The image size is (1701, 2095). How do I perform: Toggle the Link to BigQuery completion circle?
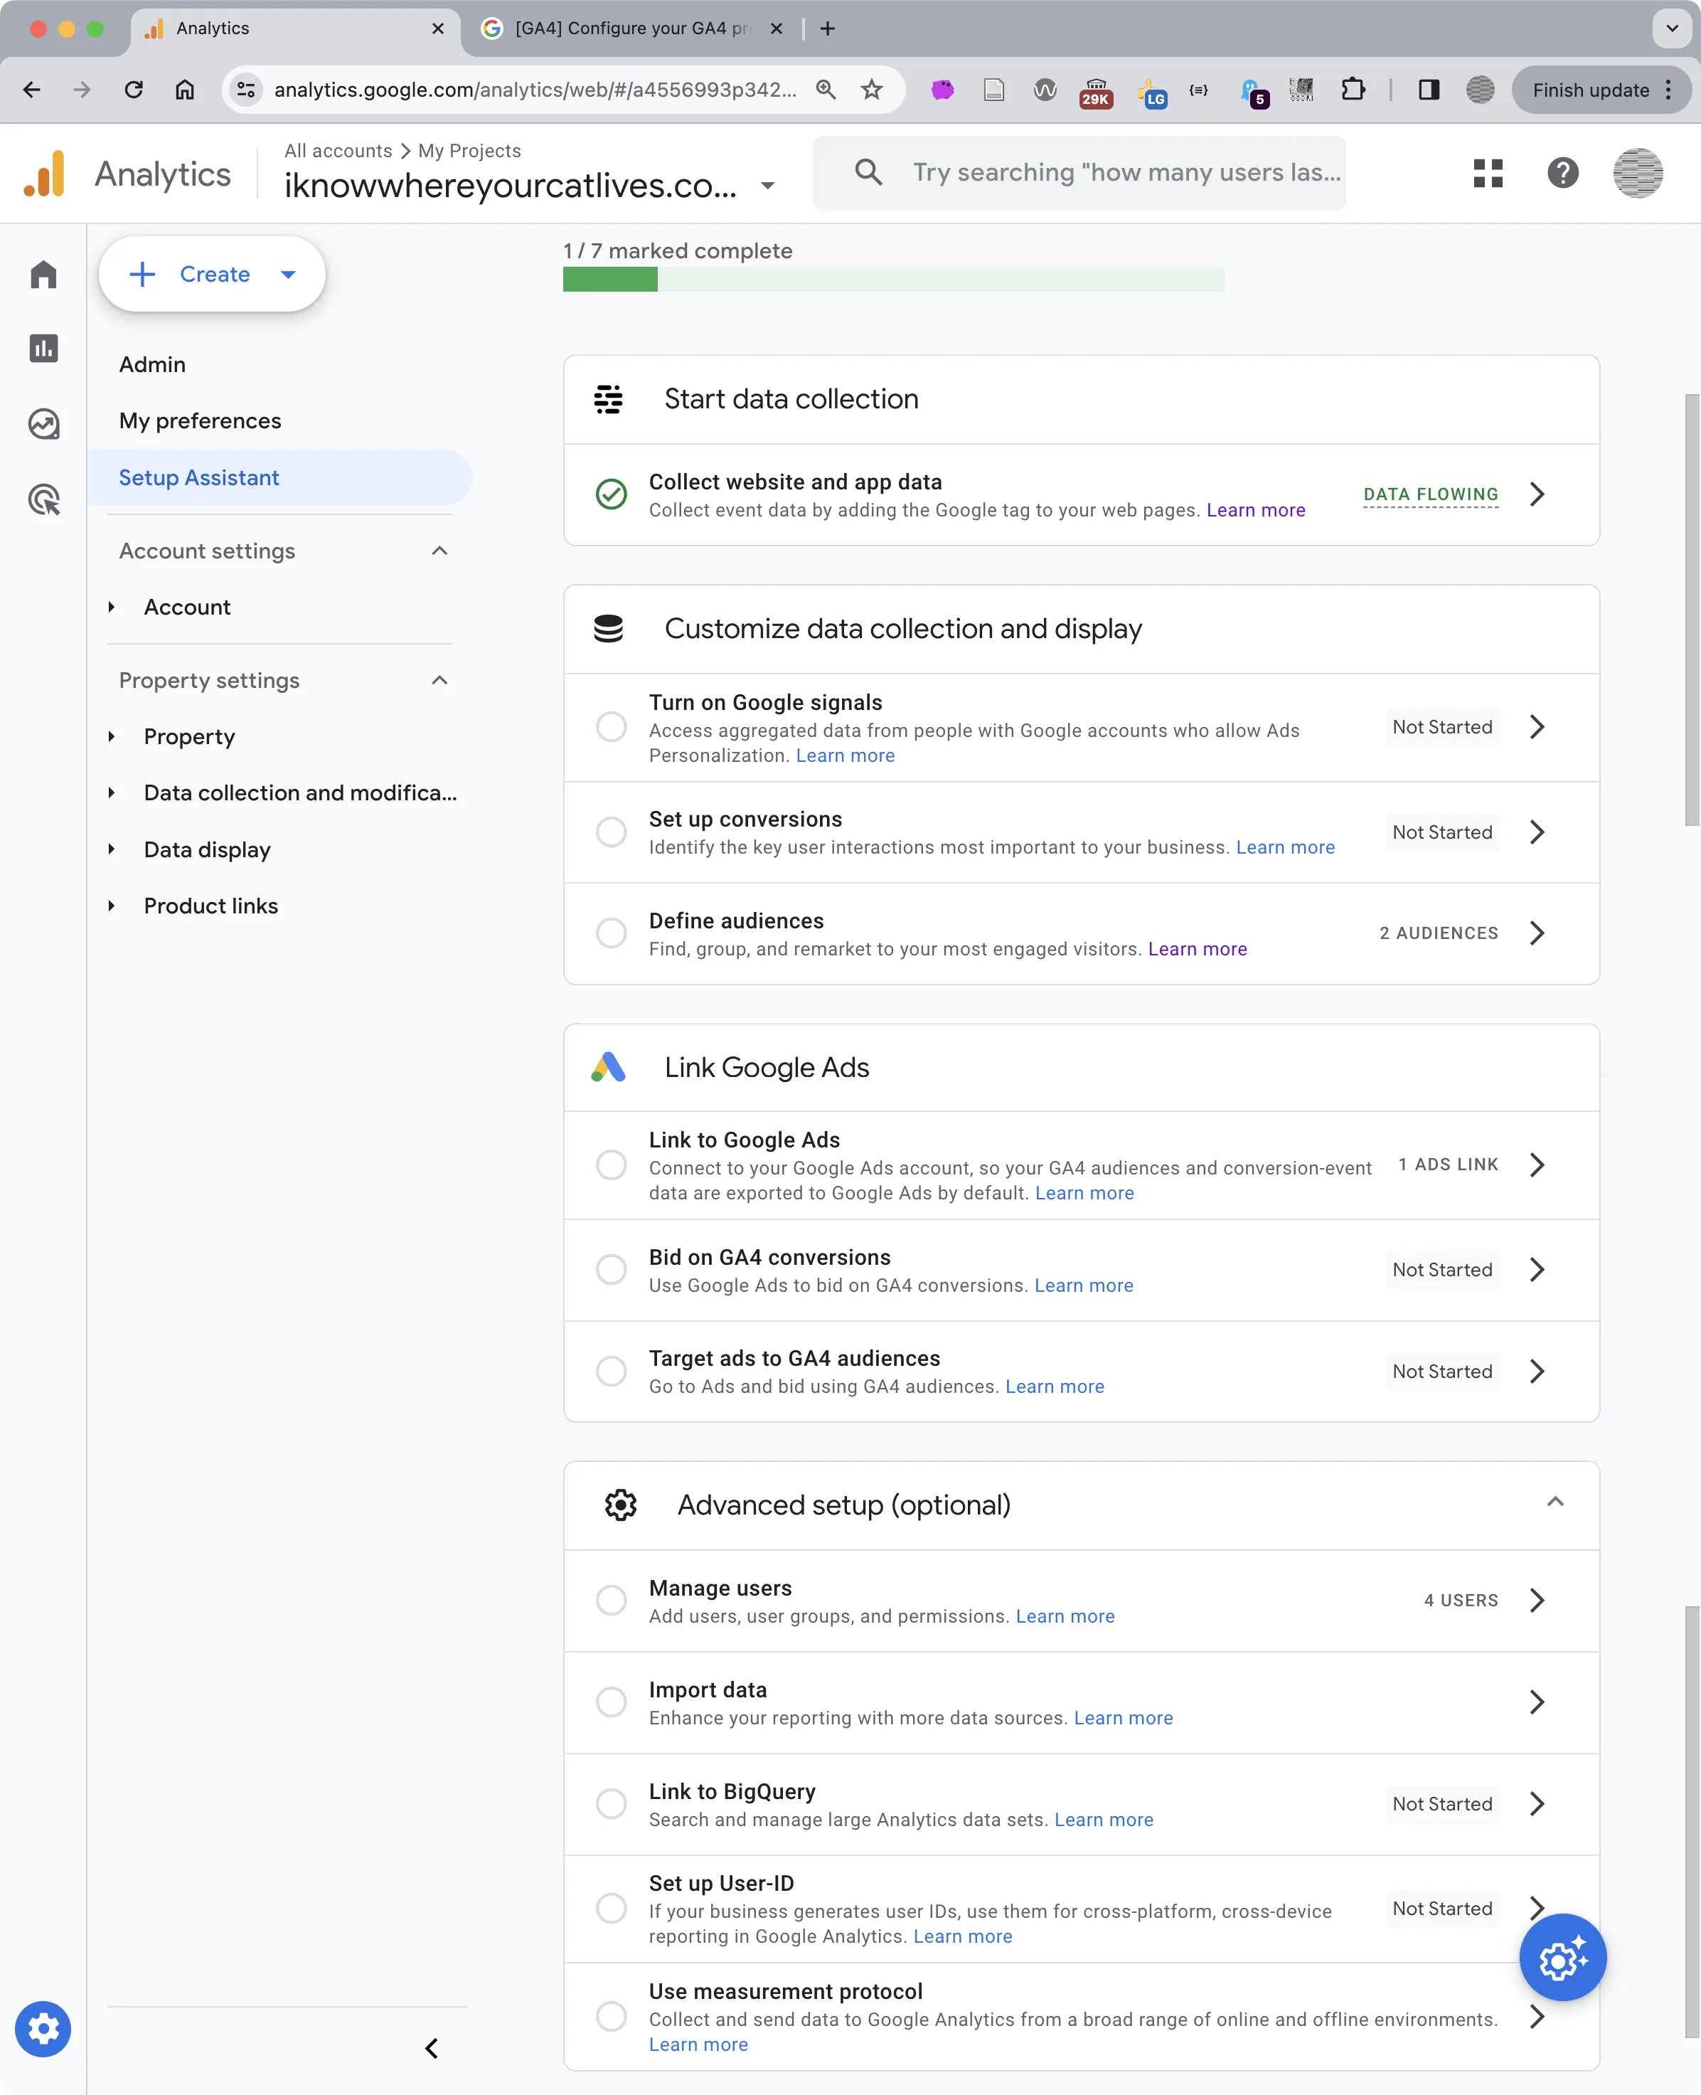pos(612,1804)
